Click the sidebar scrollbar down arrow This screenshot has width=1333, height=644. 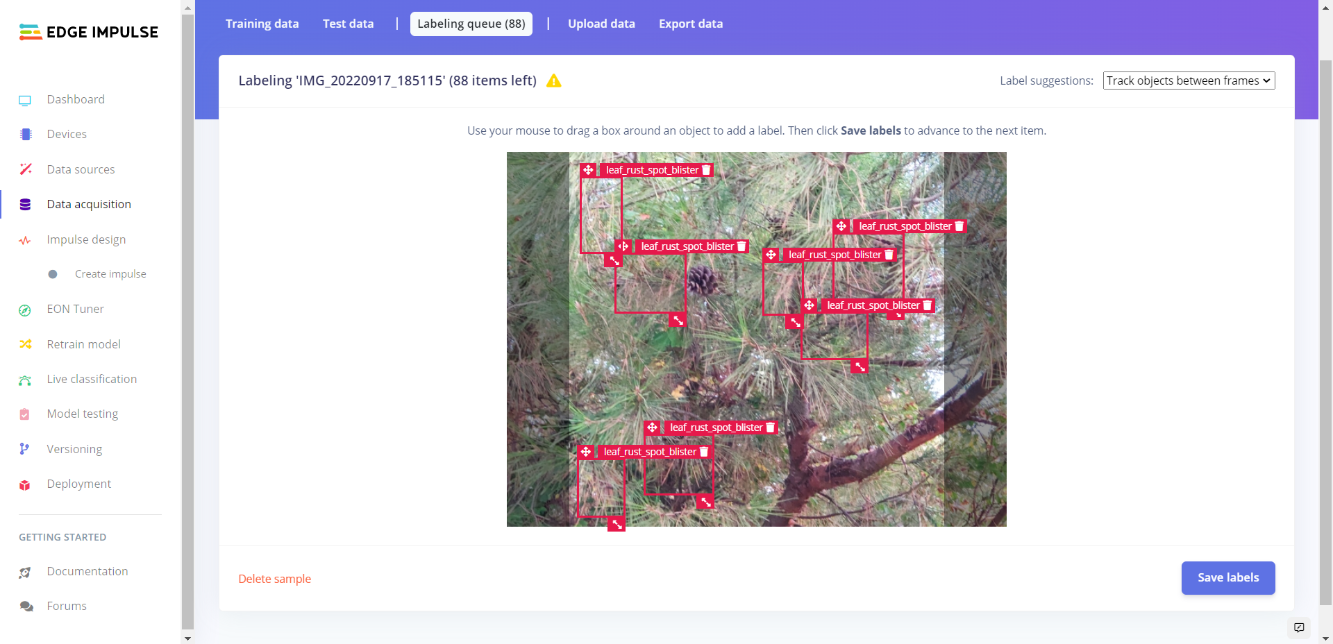coord(187,638)
